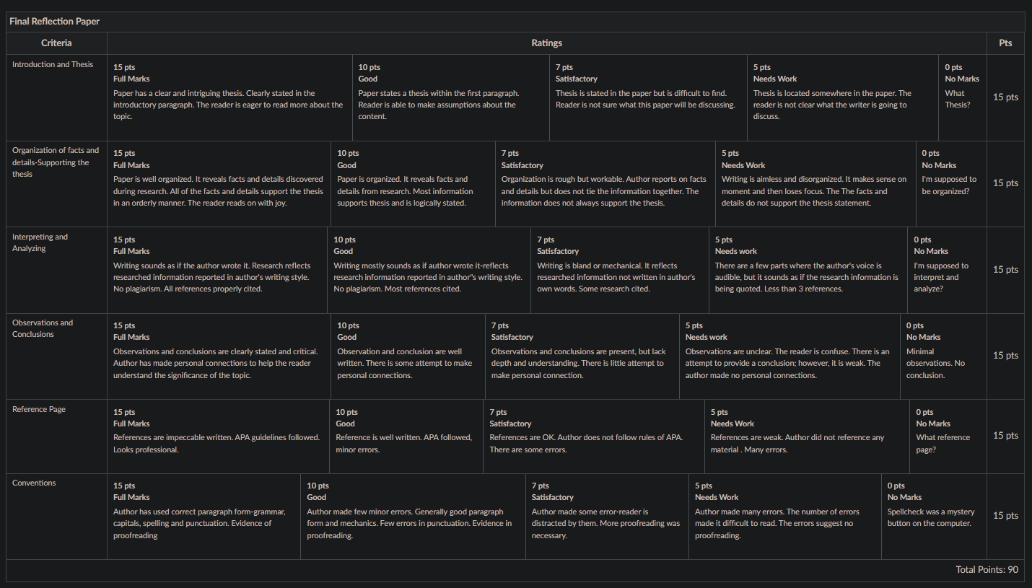Viewport: 1032px width, 588px height.
Task: Pick Needs work for Observations and Conclusions
Action: 790,356
